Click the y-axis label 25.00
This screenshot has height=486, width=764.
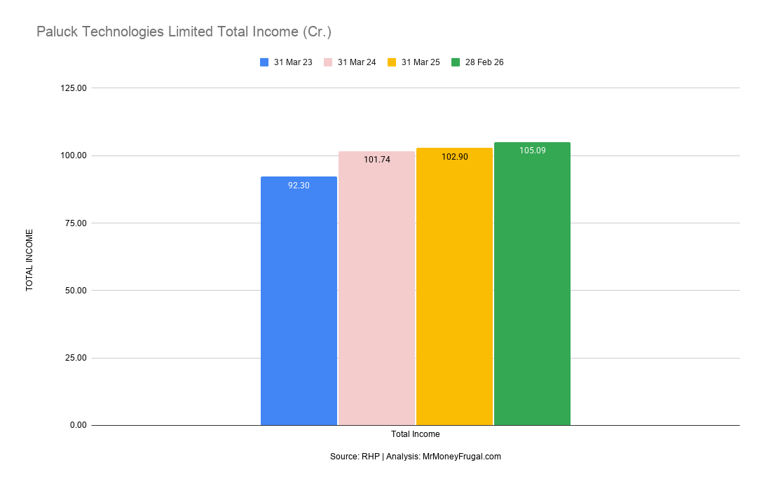(76, 358)
